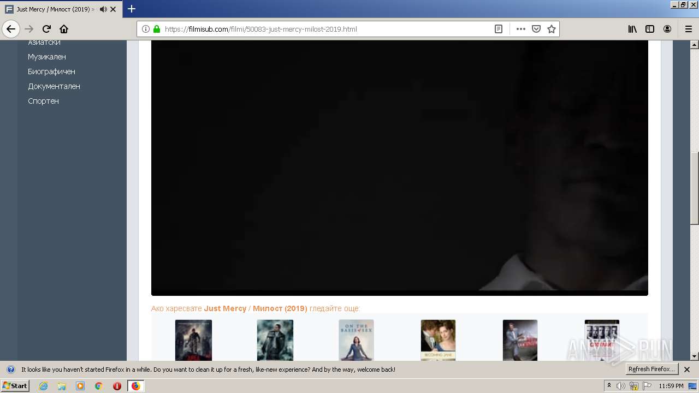Open the Dredd movie poster thumbnail
Viewport: 699px width, 393px height.
(193, 340)
